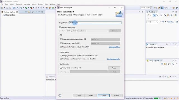Open the Refactor menu
The image size is (179, 100).
19,4
